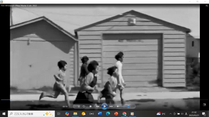Open Microsoft Word from the taskbar

click(x=100, y=114)
